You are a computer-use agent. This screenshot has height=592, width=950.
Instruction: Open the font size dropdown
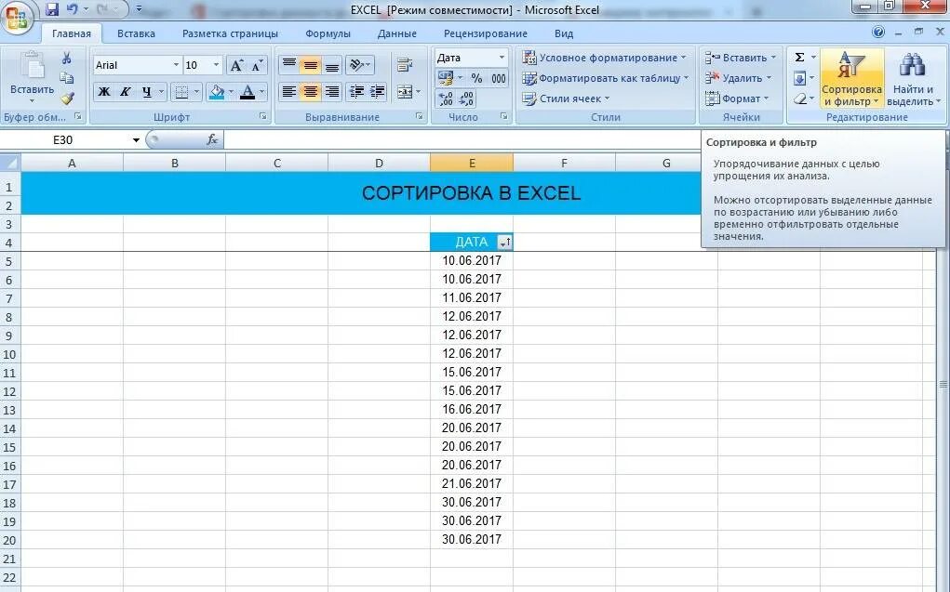point(216,65)
